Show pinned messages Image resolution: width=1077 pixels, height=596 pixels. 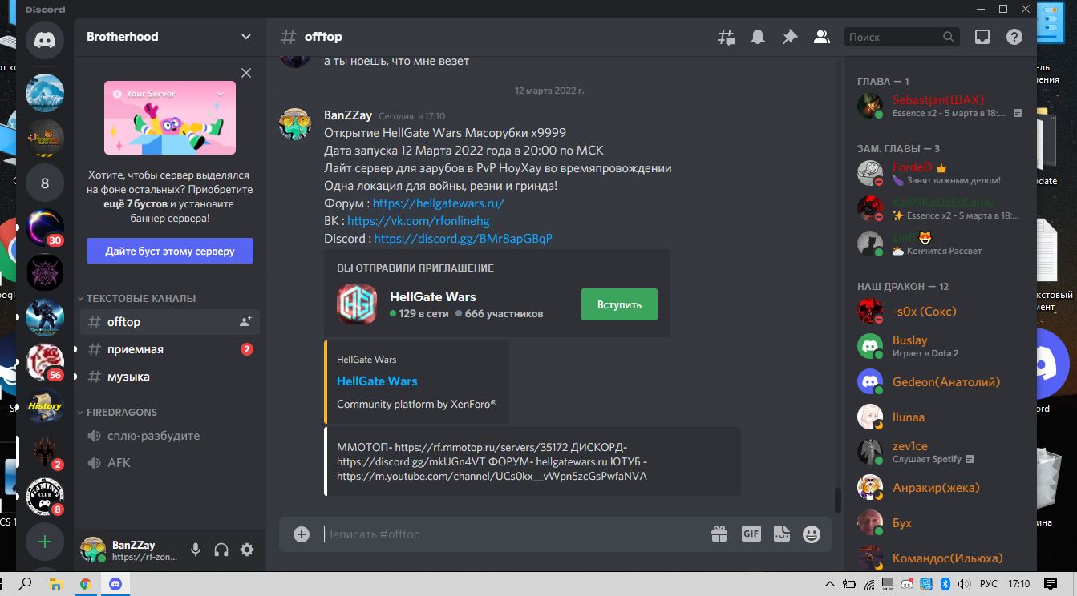pos(790,37)
